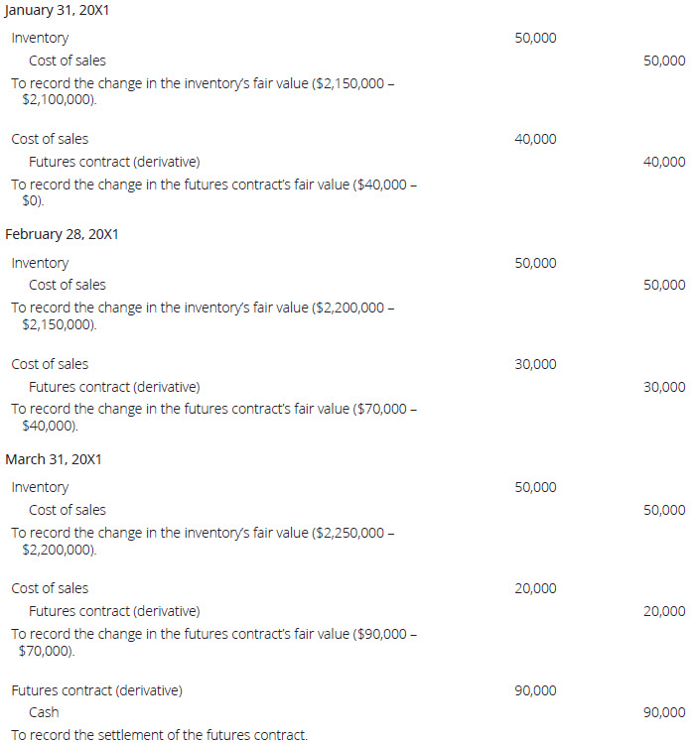Click the 40,000 debit amount in January
Viewport: 695px width, 743px height.
point(535,139)
